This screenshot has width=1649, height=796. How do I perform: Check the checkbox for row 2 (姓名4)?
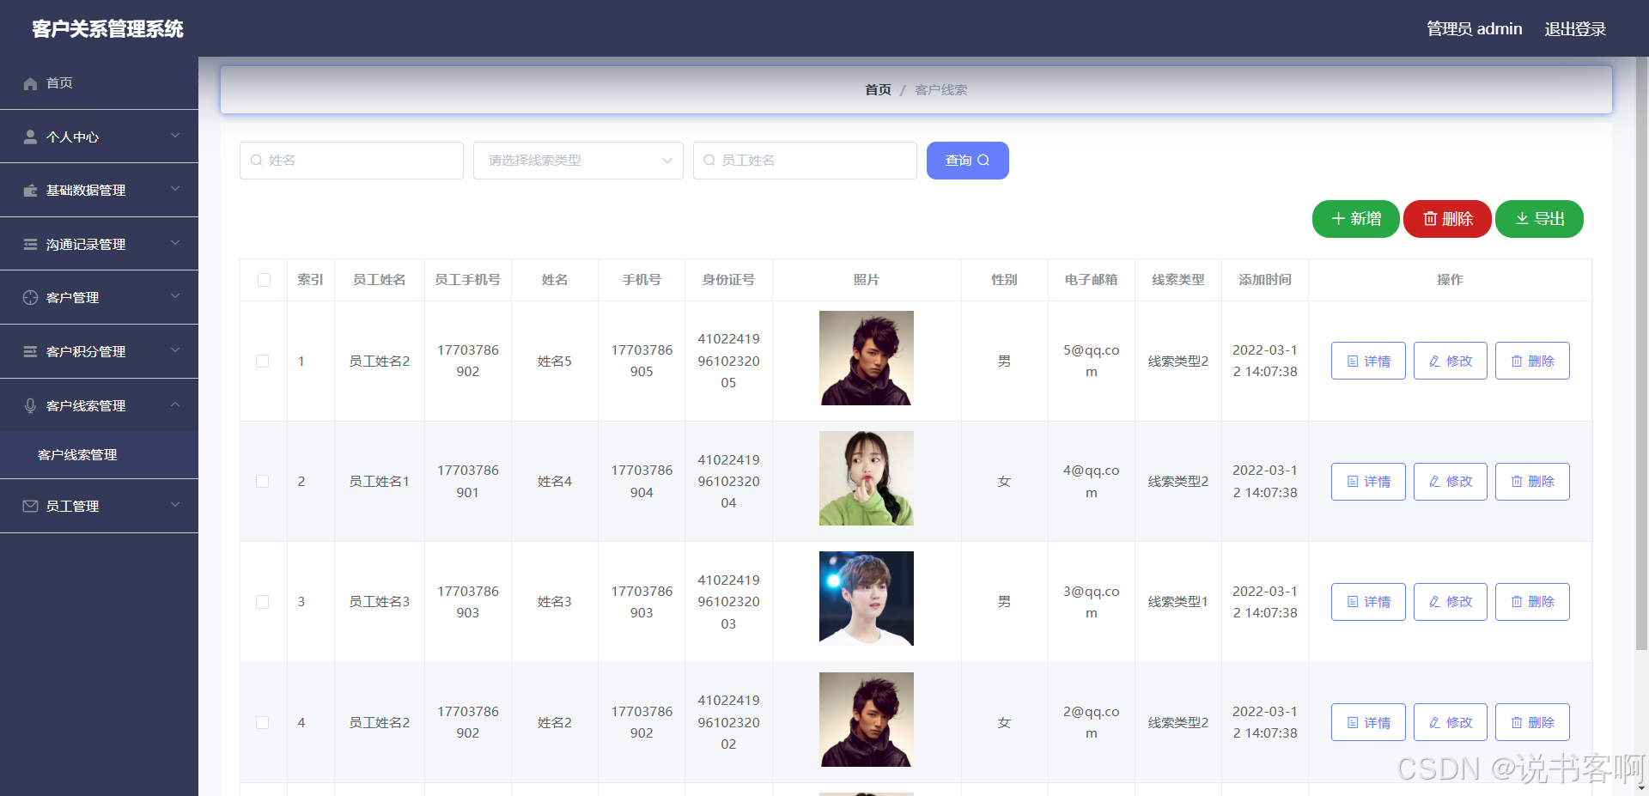coord(263,482)
